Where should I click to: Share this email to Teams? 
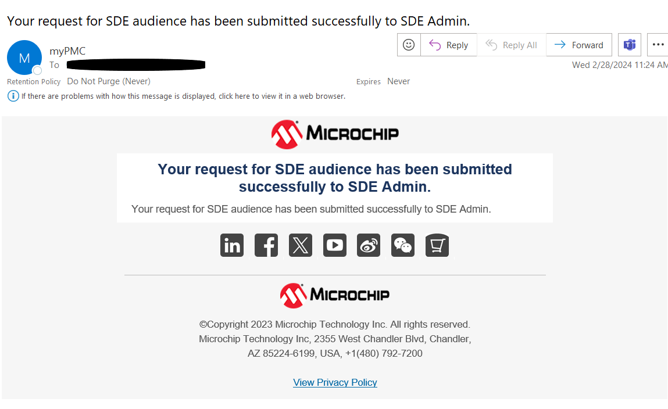(630, 45)
